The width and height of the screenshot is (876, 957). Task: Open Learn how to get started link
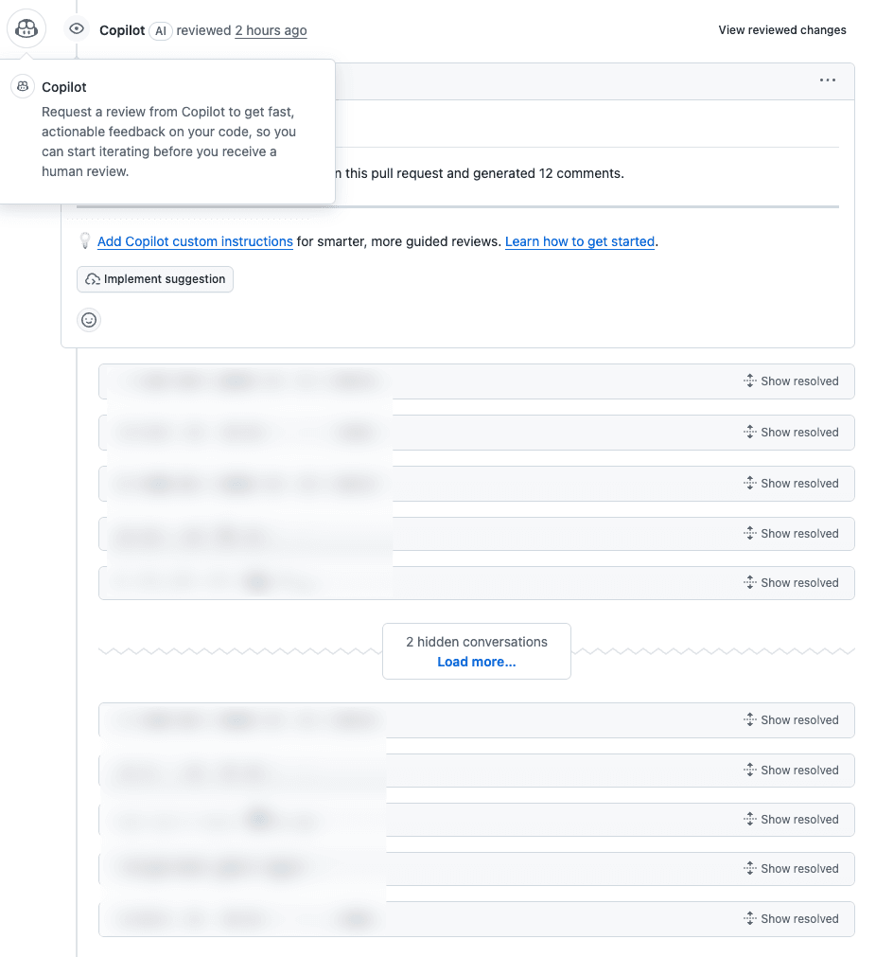click(579, 241)
